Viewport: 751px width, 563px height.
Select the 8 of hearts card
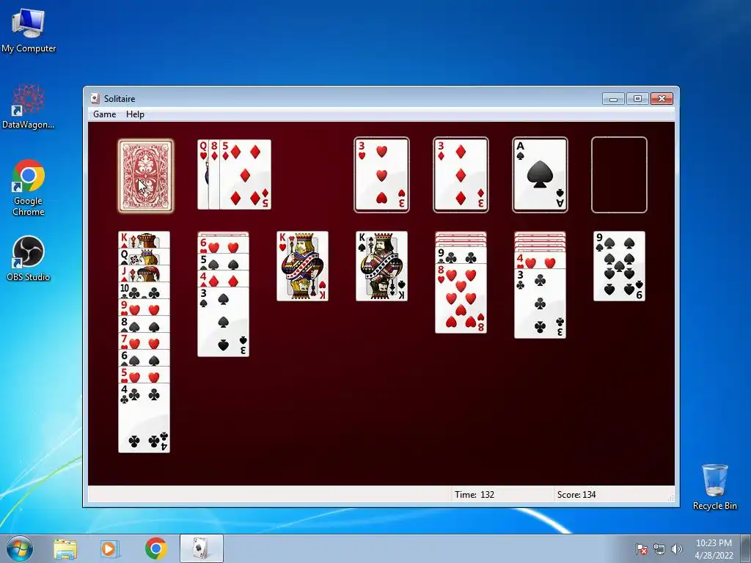(461, 298)
